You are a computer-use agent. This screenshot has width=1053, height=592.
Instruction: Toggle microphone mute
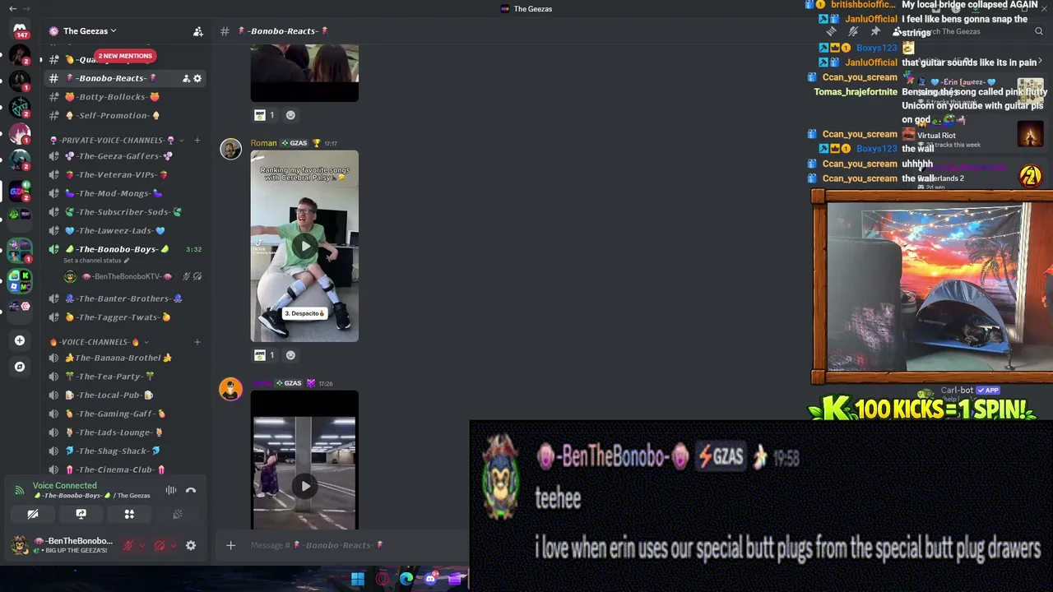point(128,545)
